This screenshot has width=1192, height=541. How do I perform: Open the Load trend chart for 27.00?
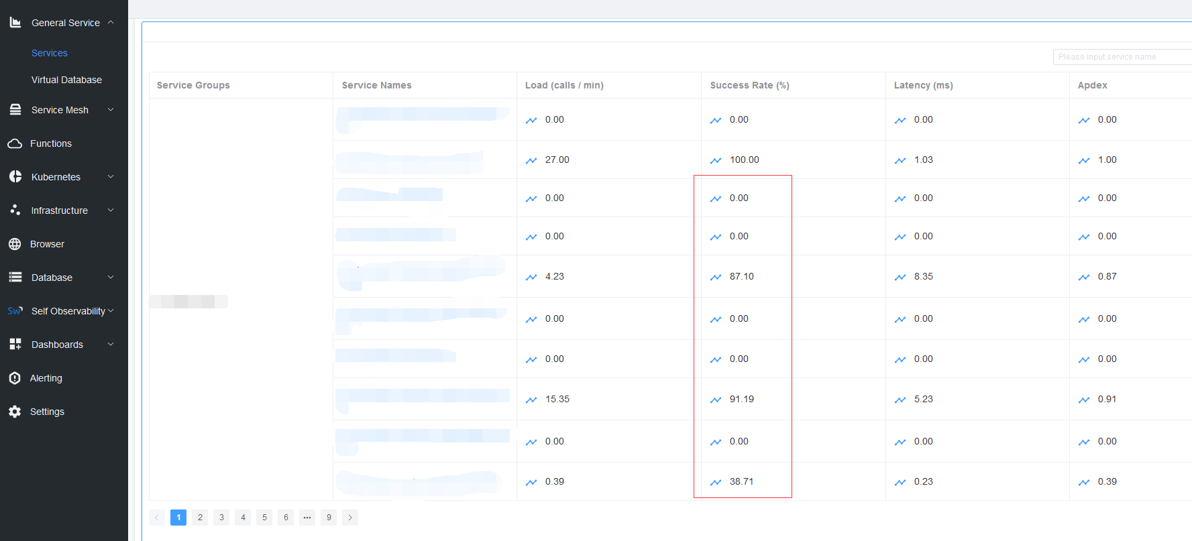531,160
